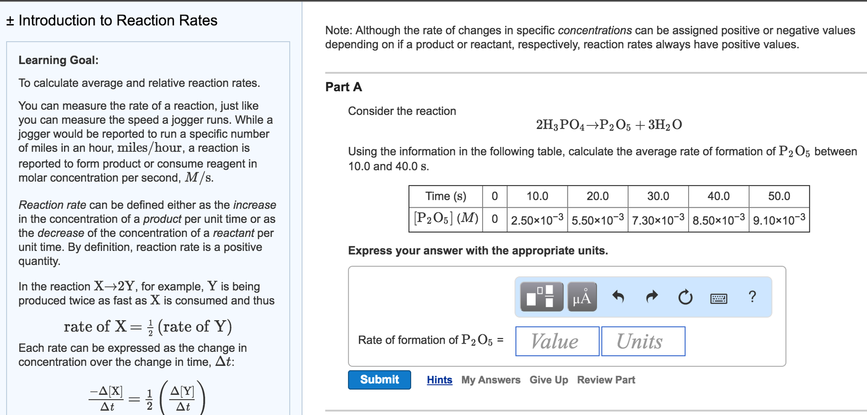The width and height of the screenshot is (867, 415).
Task: Click the Submit button
Action: click(x=379, y=379)
